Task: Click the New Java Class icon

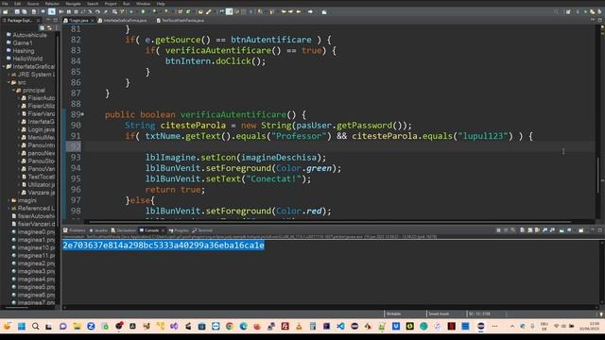Action: [188, 12]
